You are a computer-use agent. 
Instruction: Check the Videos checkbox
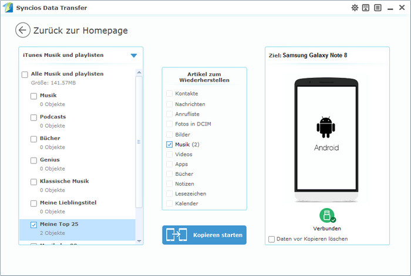(169, 154)
